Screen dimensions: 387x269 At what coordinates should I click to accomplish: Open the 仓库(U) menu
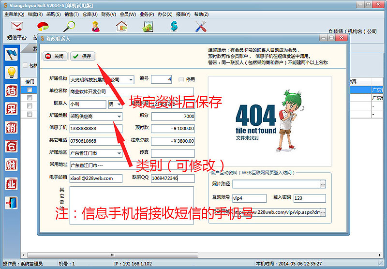click(x=90, y=15)
